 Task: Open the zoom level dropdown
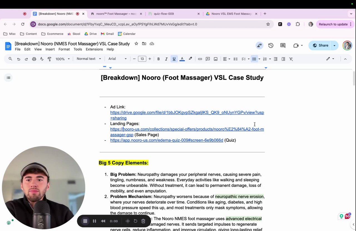[x=63, y=59]
